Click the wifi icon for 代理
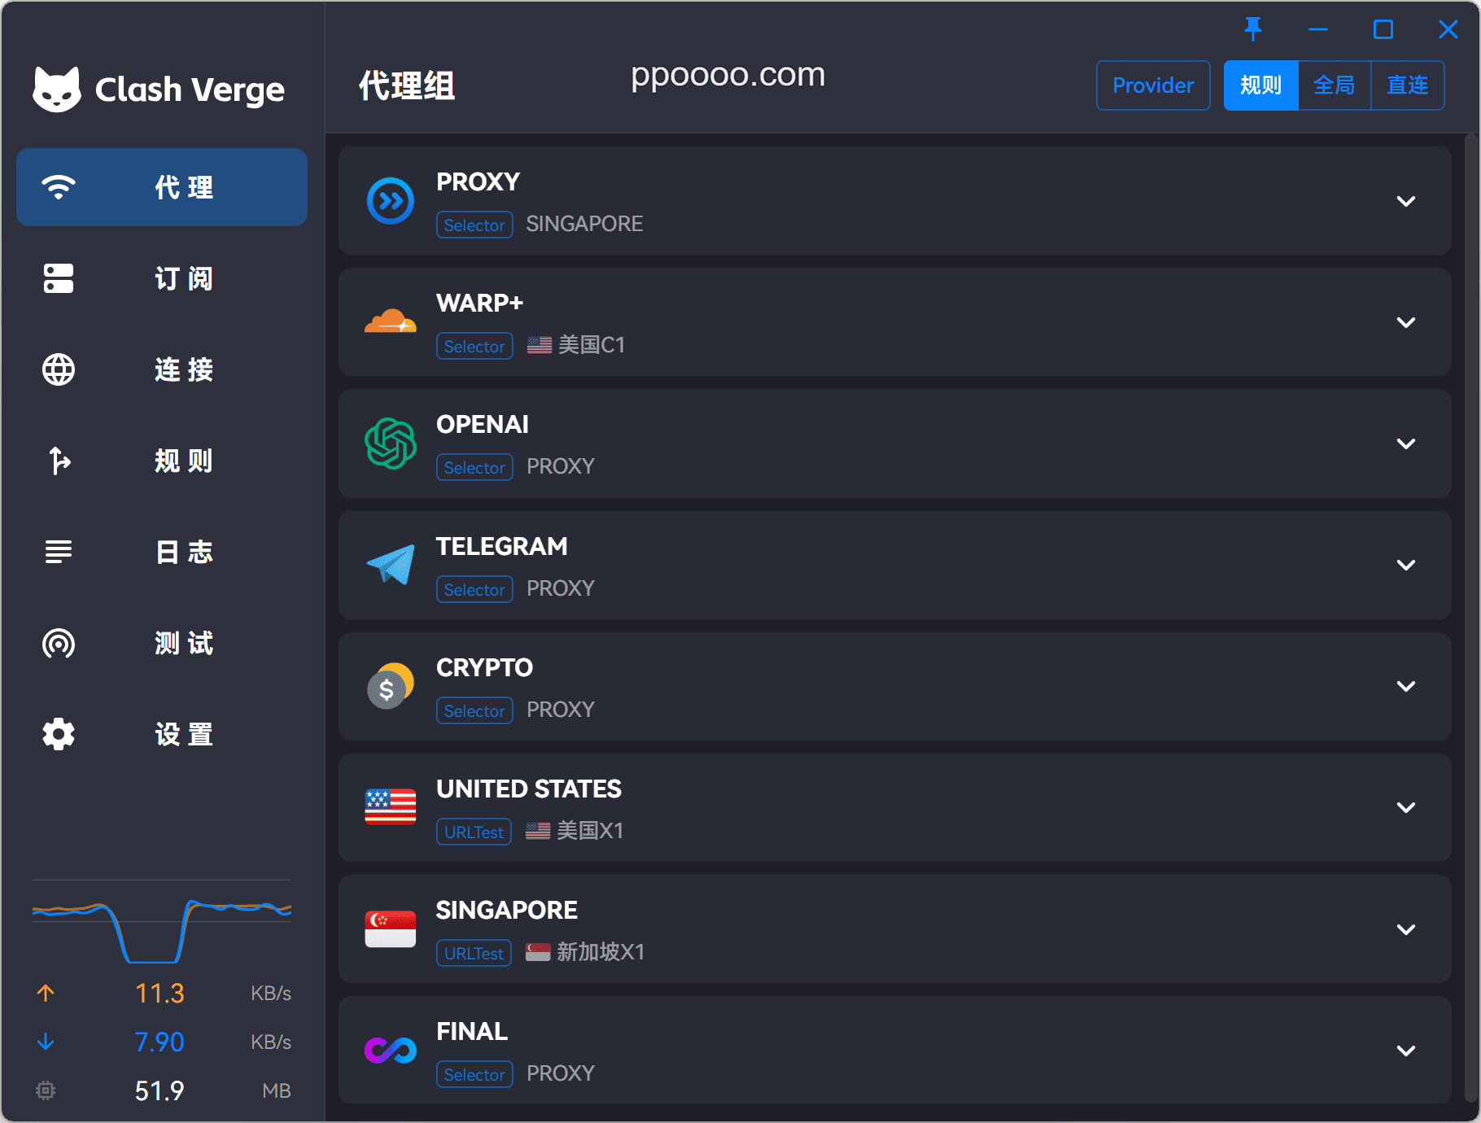The height and width of the screenshot is (1123, 1481). click(x=59, y=187)
